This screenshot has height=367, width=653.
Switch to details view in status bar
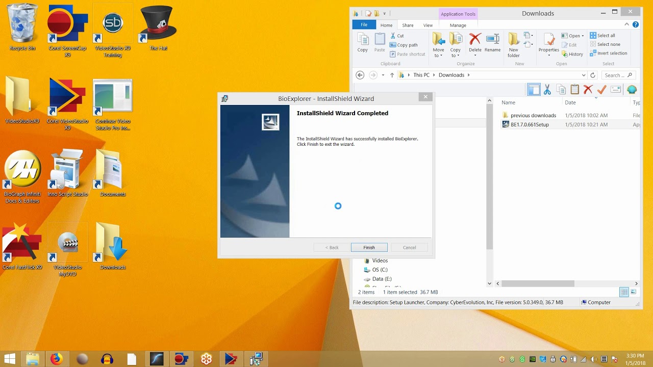(x=624, y=292)
